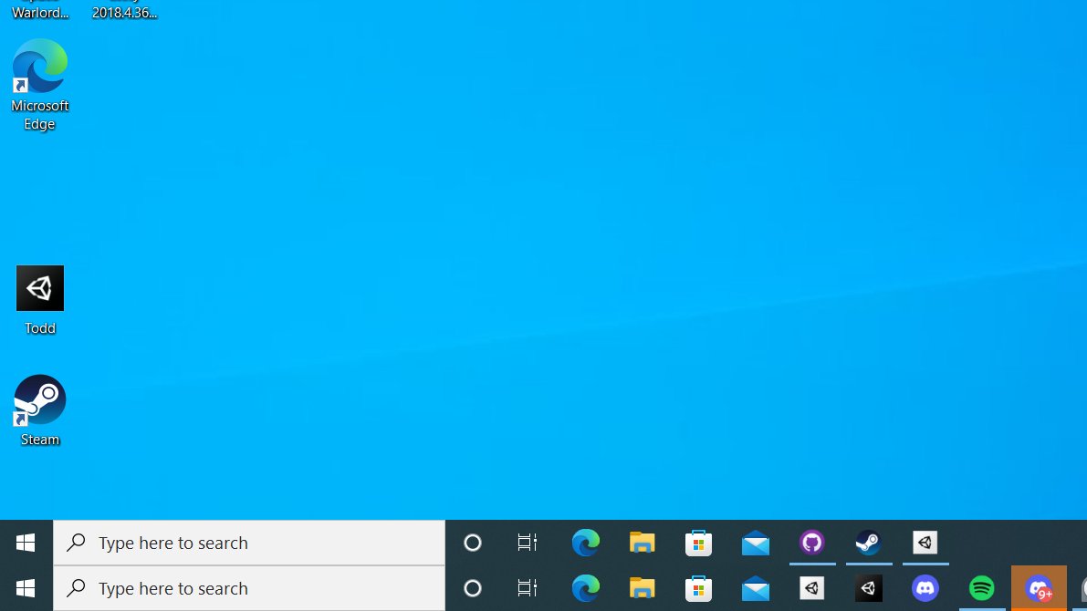Open Microsoft Store on the upper taskbar
Viewport: 1087px width, 611px height.
(x=699, y=543)
